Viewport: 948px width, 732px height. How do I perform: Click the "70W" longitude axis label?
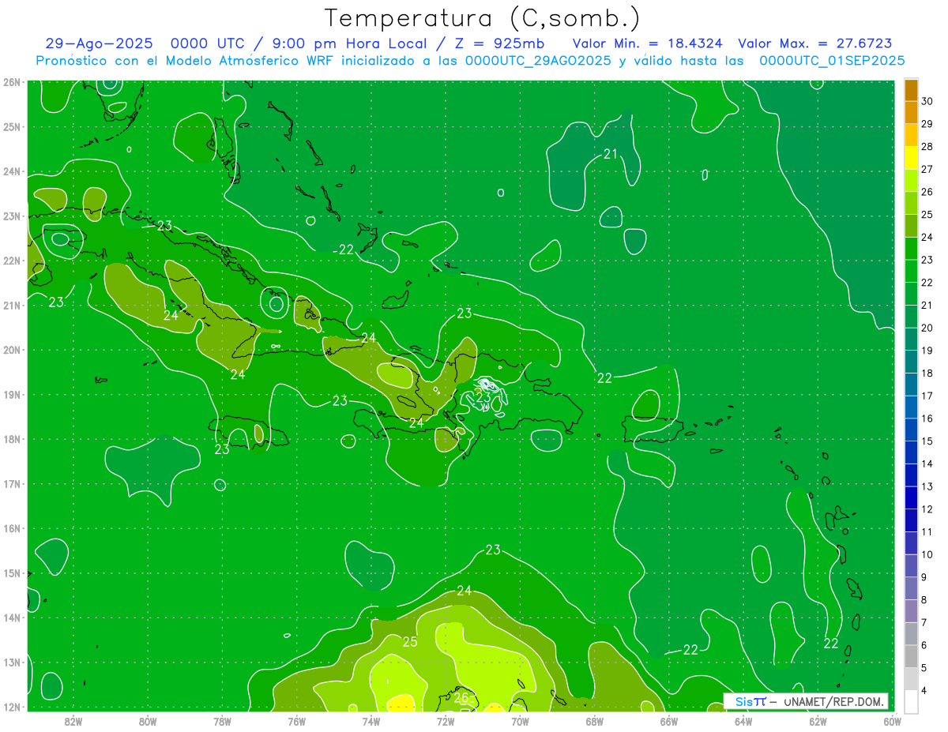520,720
